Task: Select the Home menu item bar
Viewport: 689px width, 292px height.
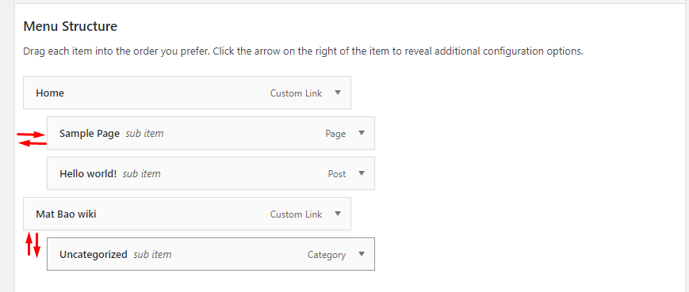Action: [x=187, y=93]
